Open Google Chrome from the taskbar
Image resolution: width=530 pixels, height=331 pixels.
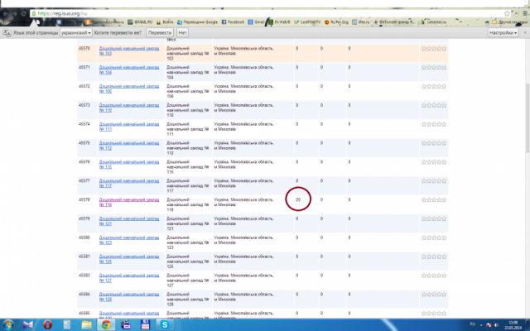coord(106,324)
